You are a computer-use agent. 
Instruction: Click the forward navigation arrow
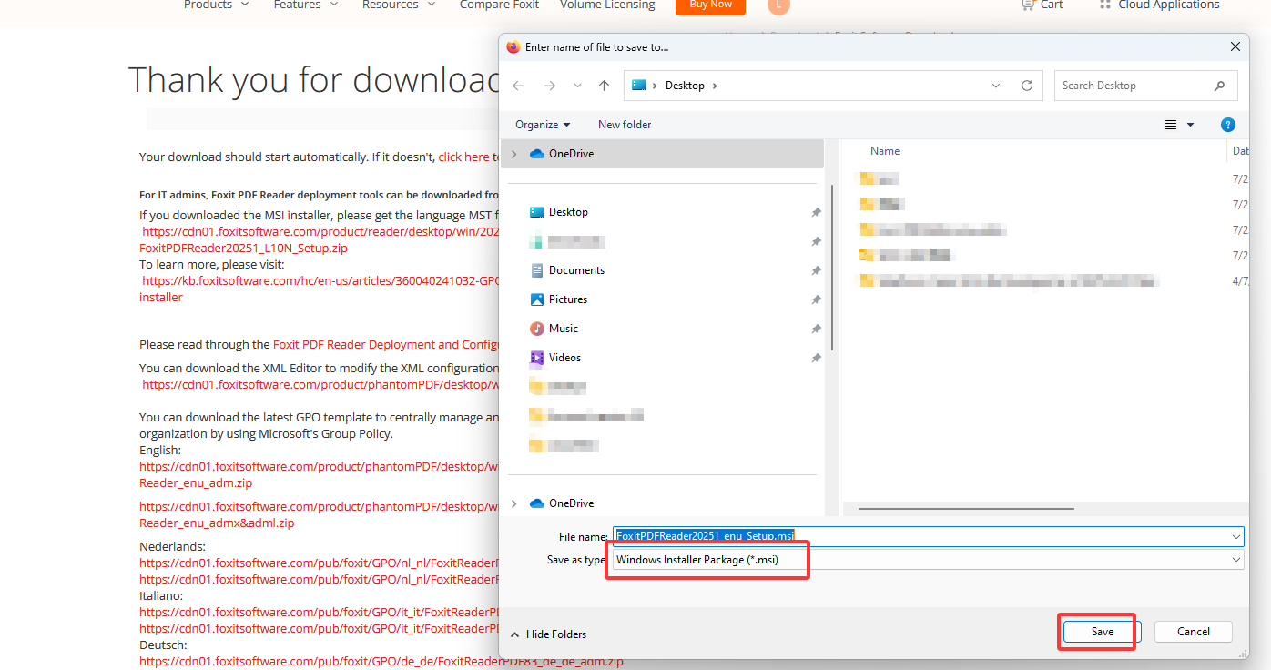(x=550, y=85)
